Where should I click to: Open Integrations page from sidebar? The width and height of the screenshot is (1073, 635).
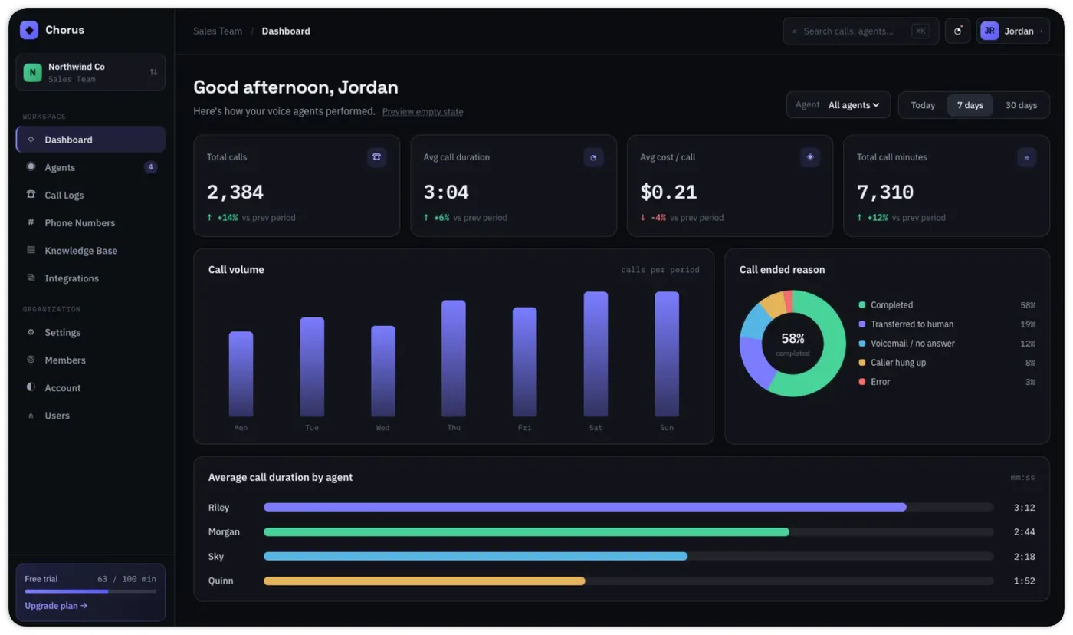tap(90, 278)
